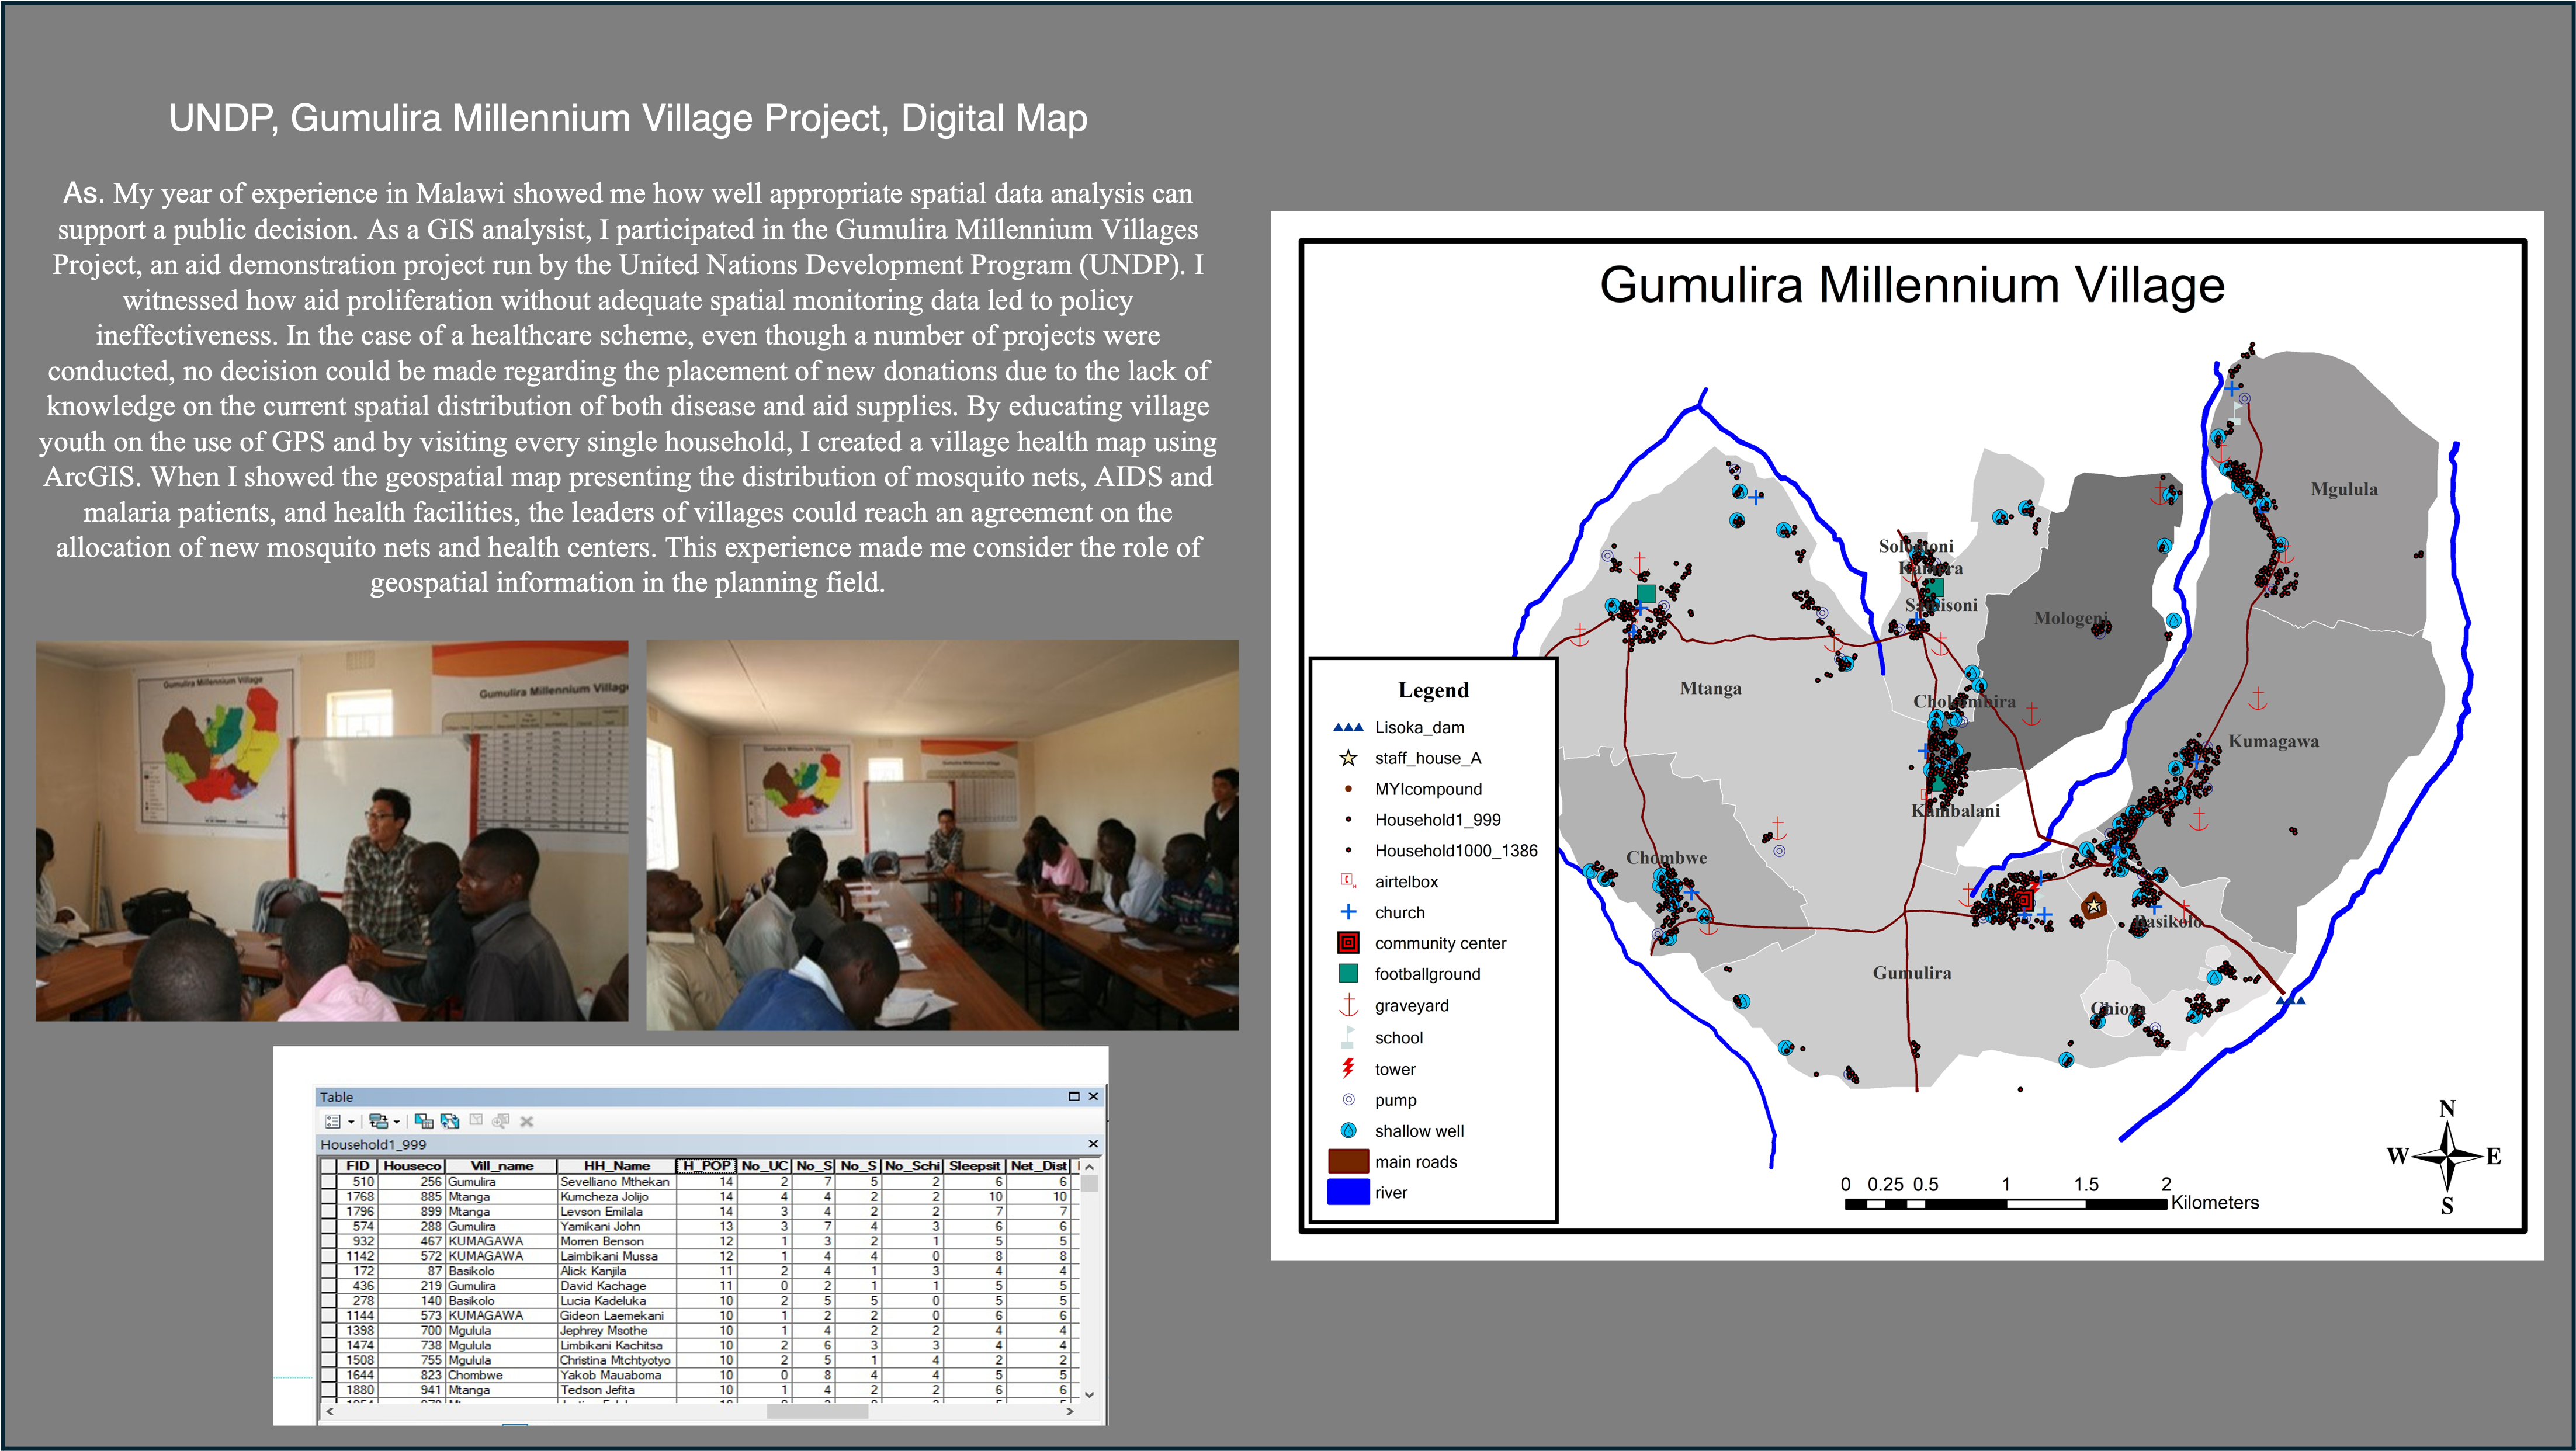Open the Related Tables dropdown arrow
The width and height of the screenshot is (2576, 1451).
click(x=397, y=1122)
